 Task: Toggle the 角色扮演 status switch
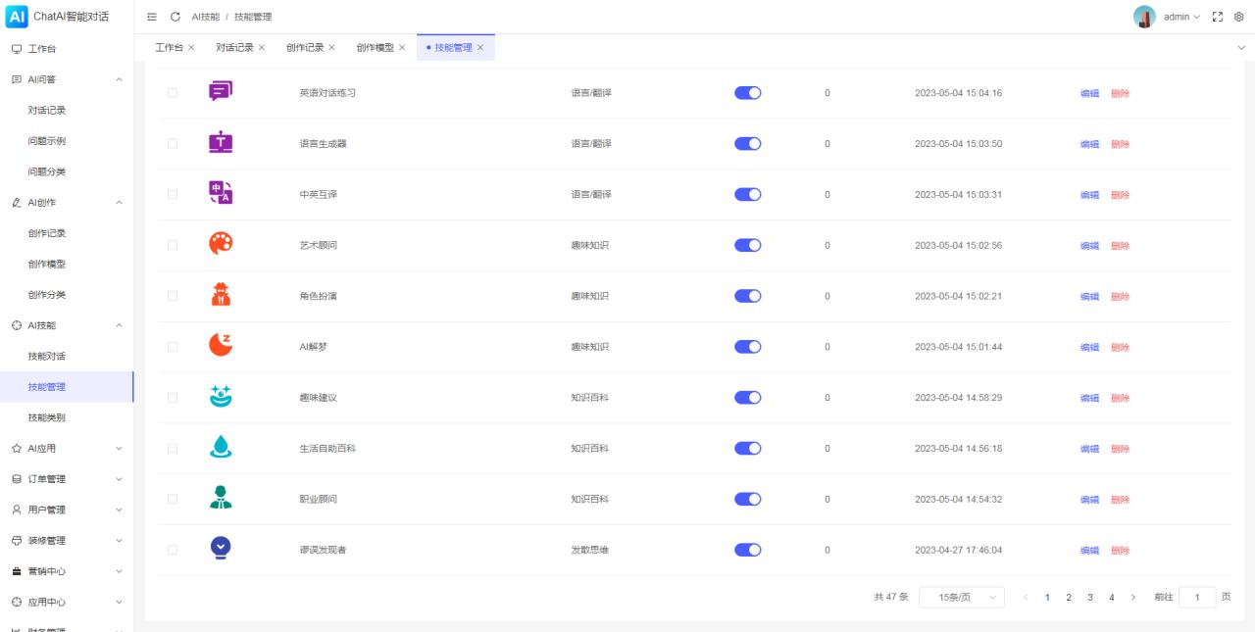[748, 296]
